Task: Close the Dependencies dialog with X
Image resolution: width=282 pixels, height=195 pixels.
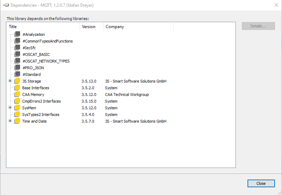Action: pos(276,5)
